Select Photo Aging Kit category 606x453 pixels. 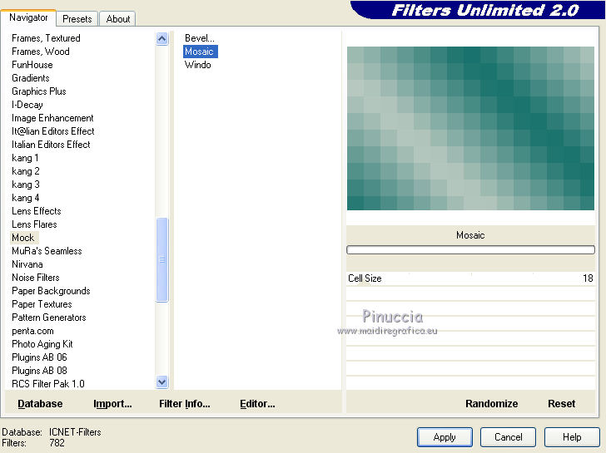[x=42, y=344]
